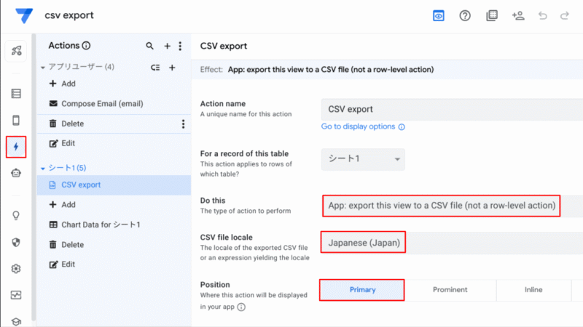Open the Data section in left sidebar
This screenshot has width=583, height=327.
tap(16, 94)
